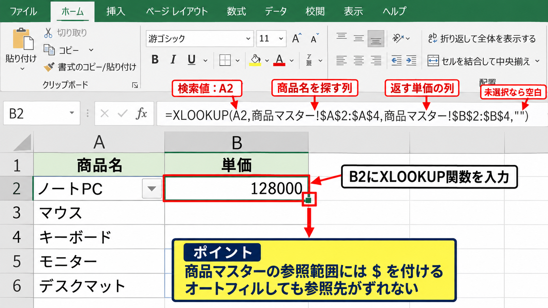Viewport: 548px width, 308px height.
Task: Increase font size with the large A
Action: point(297,38)
